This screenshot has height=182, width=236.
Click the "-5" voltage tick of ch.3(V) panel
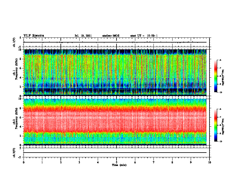tap(20, 157)
